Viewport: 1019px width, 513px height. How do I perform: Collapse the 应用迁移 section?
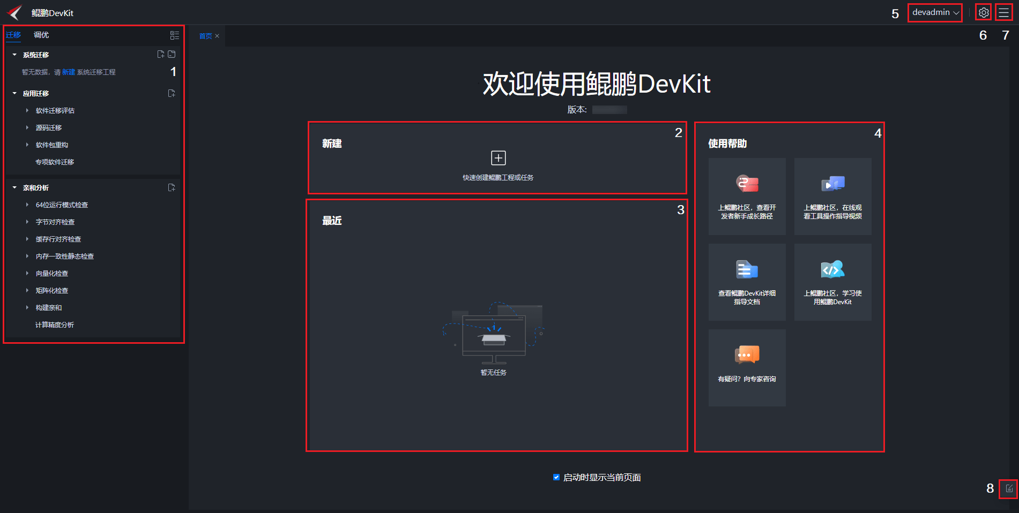pos(14,93)
